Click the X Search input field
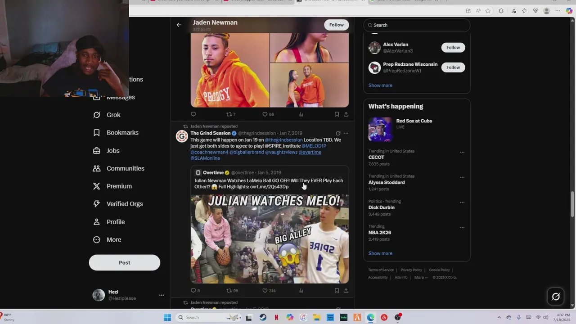 click(x=417, y=25)
